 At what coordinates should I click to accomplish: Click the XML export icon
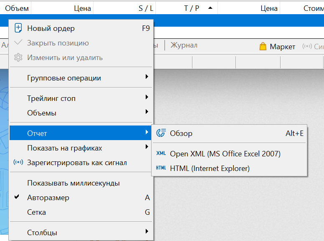[x=161, y=153]
